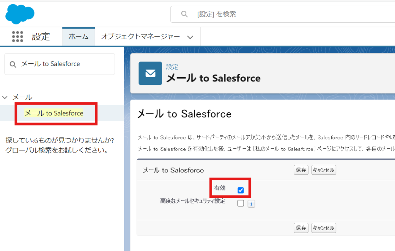Click the envelope icon in page header
Screen dimensions: 395x251
tap(150, 73)
